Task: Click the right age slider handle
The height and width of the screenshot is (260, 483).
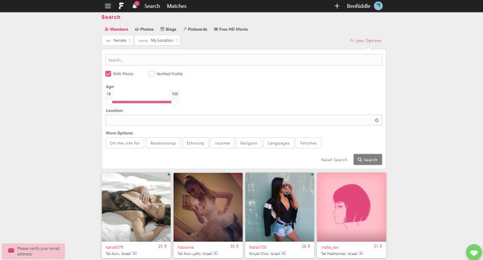Action: point(174,101)
